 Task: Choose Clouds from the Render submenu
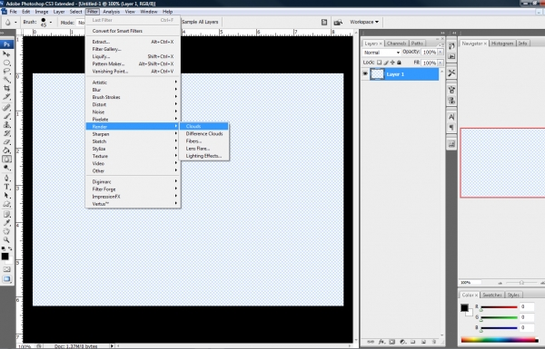(203, 126)
